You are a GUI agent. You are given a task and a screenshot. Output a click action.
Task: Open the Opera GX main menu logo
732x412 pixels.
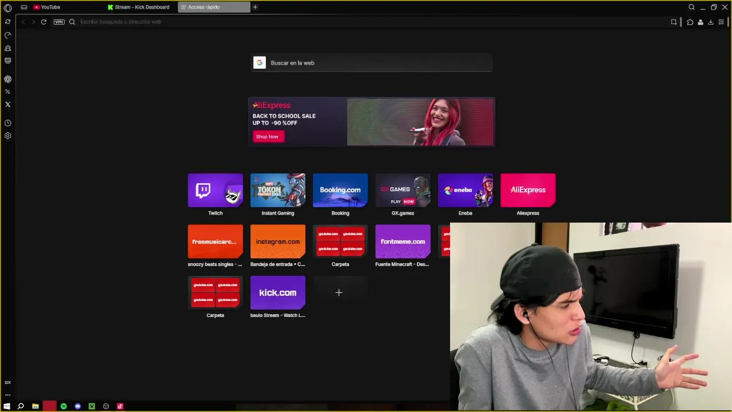click(x=7, y=7)
